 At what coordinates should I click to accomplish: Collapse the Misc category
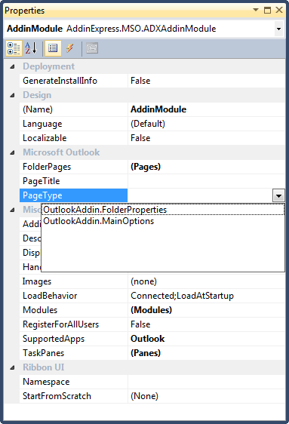[x=12, y=210]
